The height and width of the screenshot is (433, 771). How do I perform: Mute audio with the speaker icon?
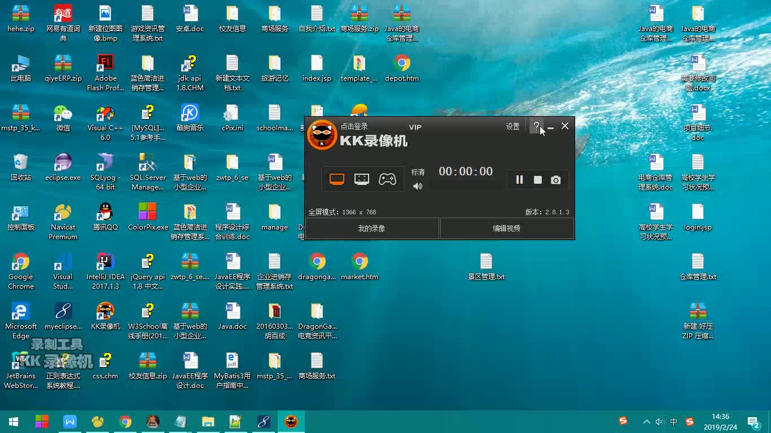coord(418,185)
